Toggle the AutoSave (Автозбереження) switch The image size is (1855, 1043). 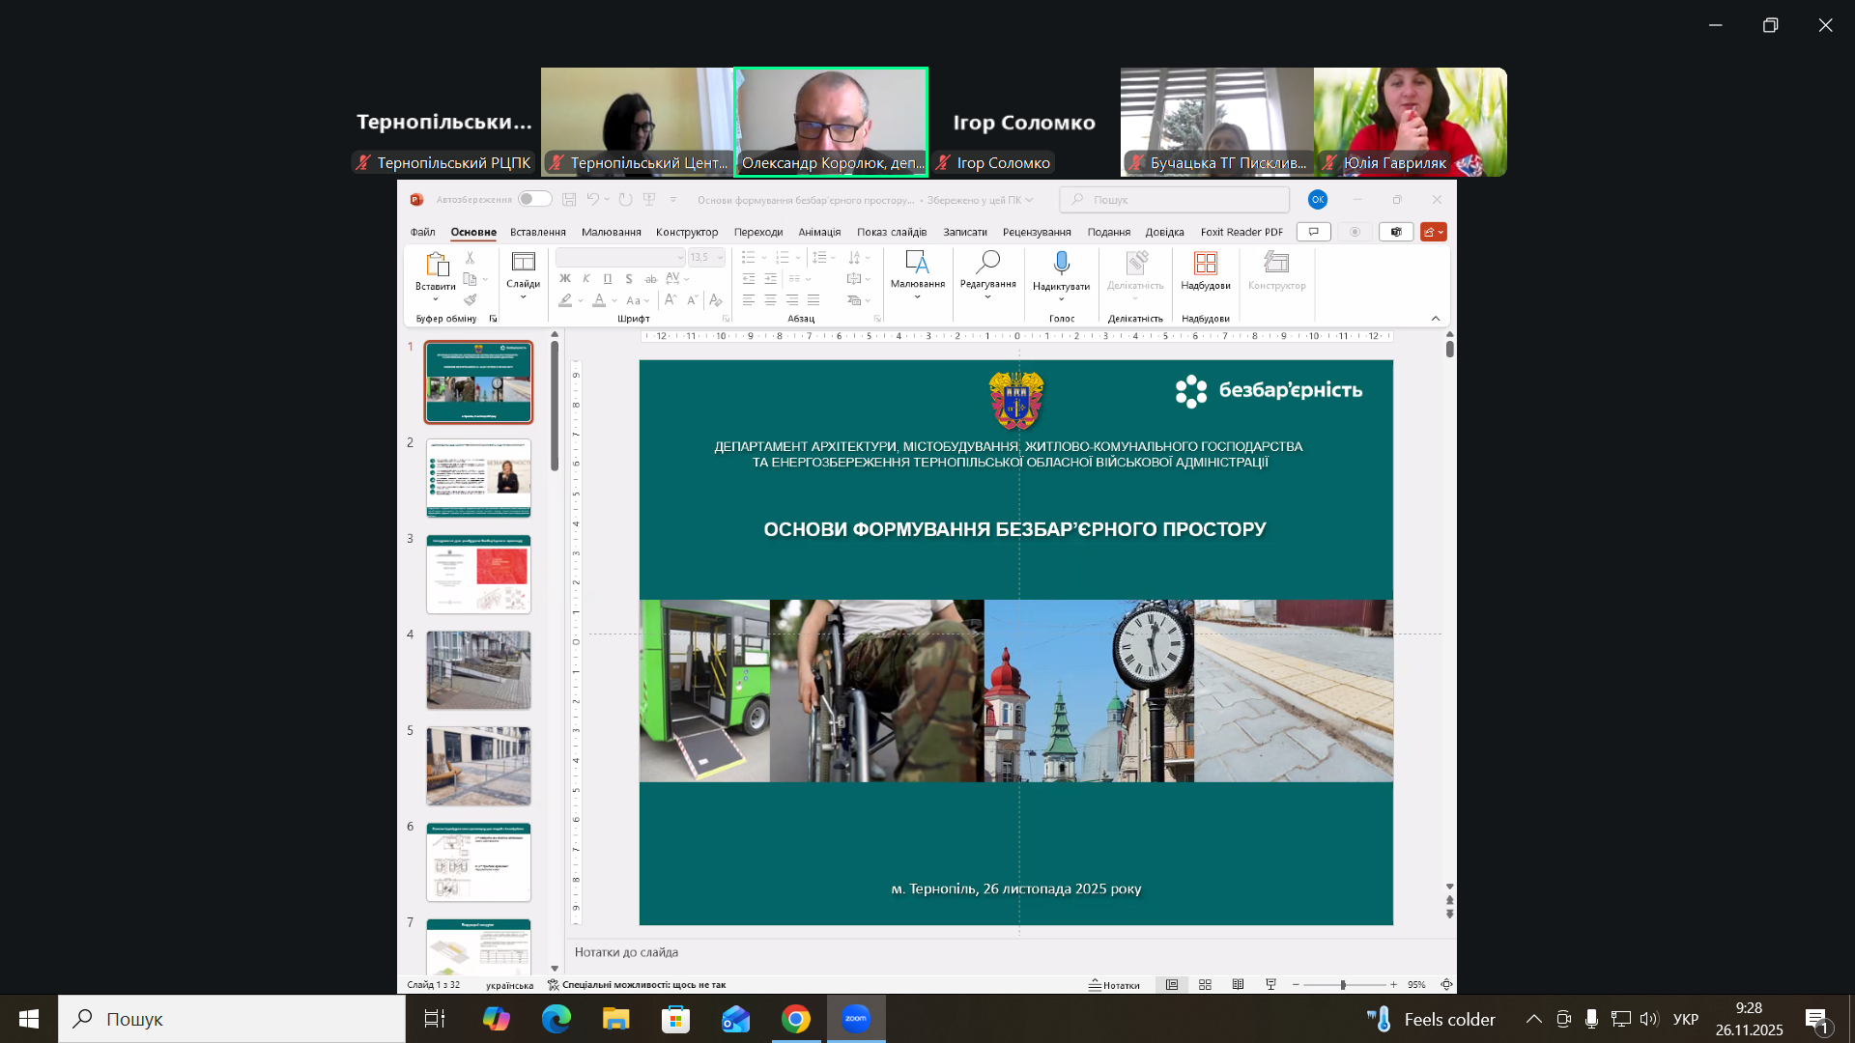pos(534,199)
